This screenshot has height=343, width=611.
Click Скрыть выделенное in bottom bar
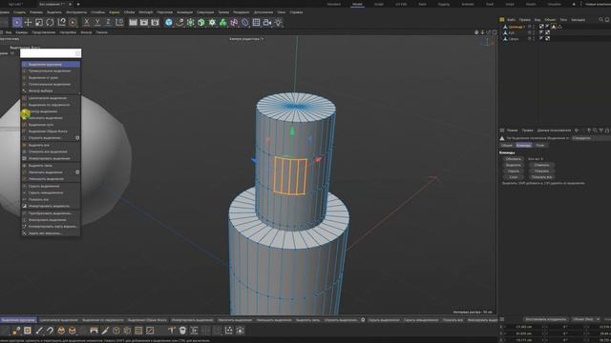[x=384, y=320]
